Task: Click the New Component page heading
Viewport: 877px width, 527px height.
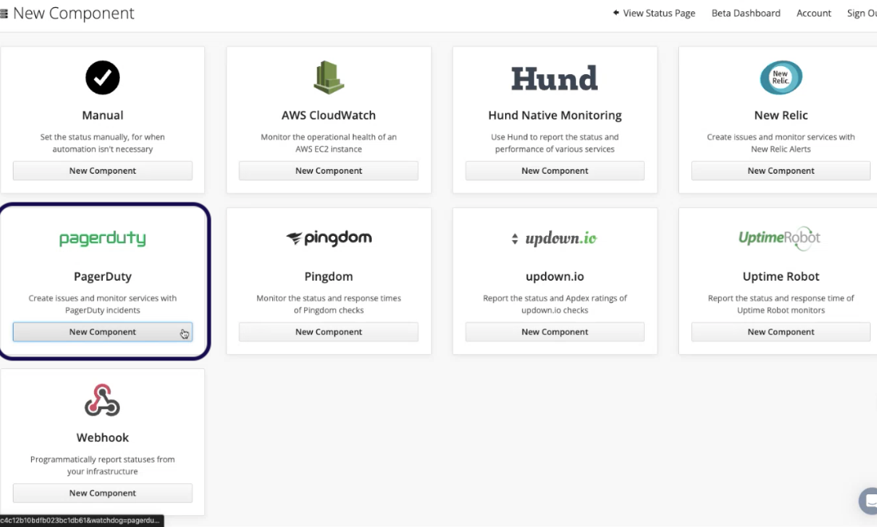Action: [x=73, y=14]
